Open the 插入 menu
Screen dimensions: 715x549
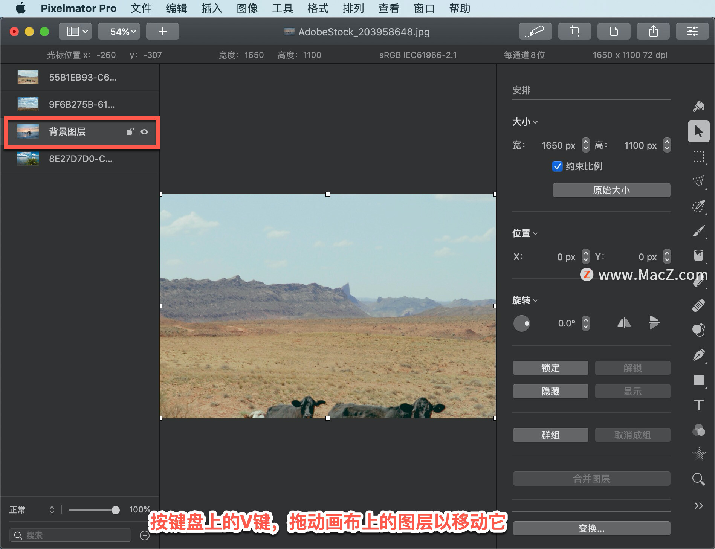coord(212,8)
